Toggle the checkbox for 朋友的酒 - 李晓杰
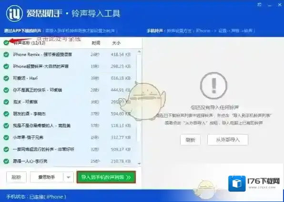284x202 pixels. pos(6,114)
